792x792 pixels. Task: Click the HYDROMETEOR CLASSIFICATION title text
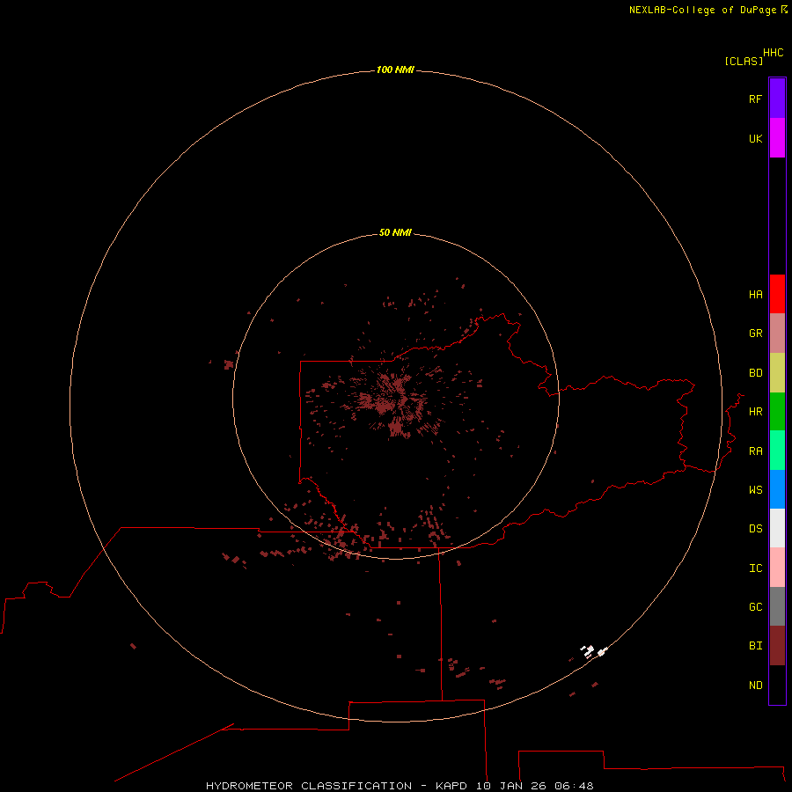[x=309, y=786]
